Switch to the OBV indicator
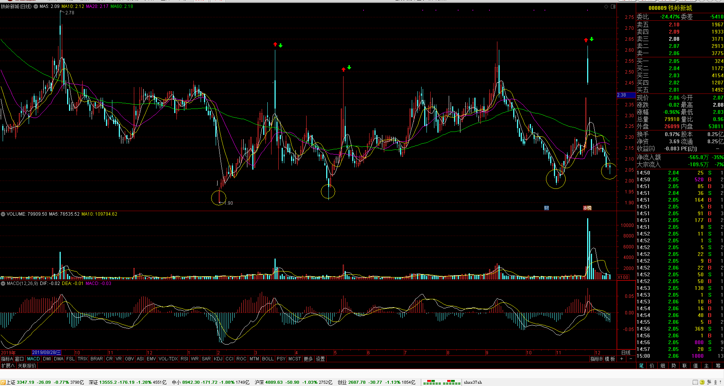The height and width of the screenshot is (386, 724). point(129,359)
